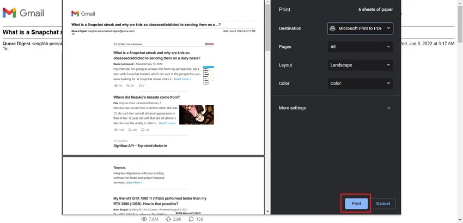
Task: Click the Nezuko story thumbnail image
Action: click(196, 115)
